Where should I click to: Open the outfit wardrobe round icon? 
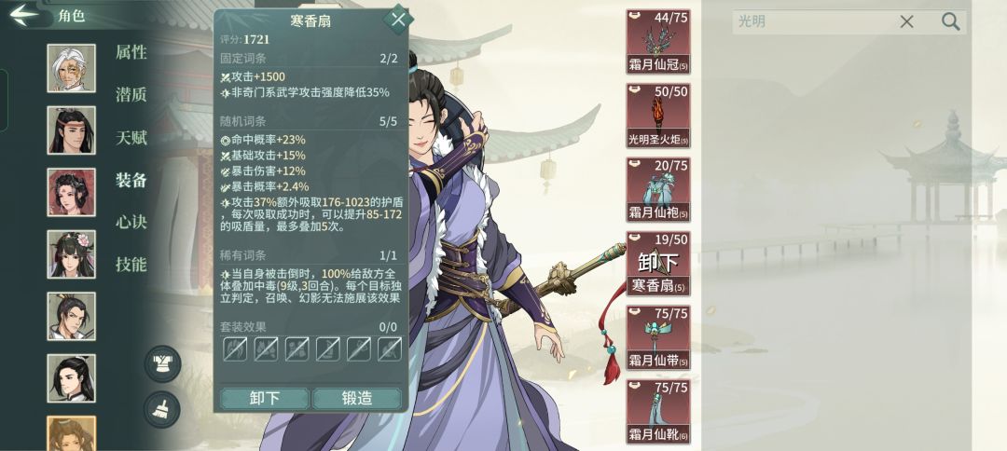pyautogui.click(x=162, y=363)
